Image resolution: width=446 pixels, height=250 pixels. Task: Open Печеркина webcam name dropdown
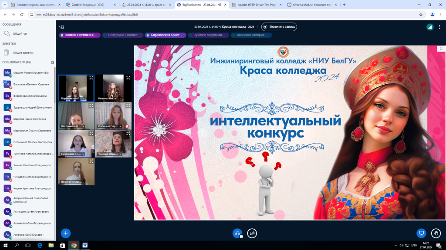73,154
